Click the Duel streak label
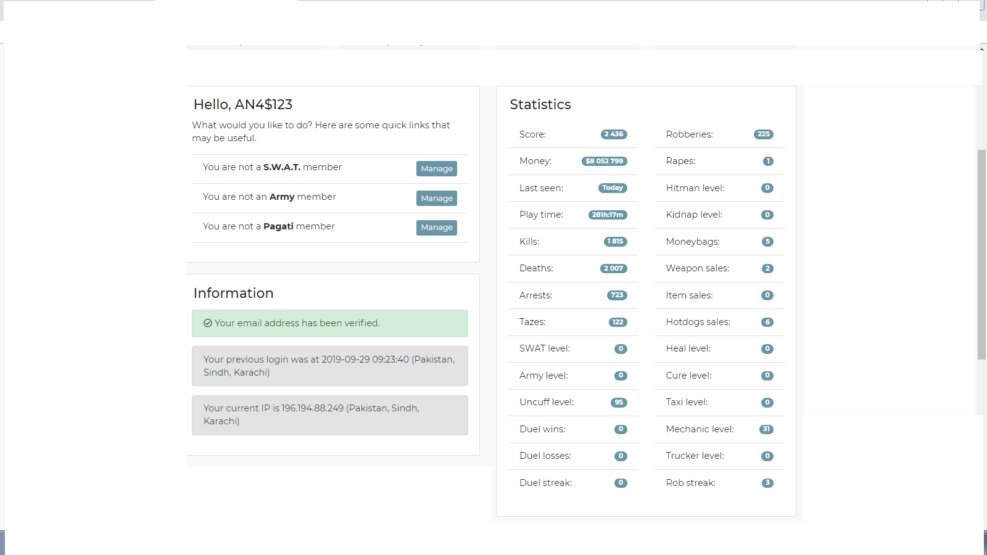Image resolution: width=987 pixels, height=555 pixels. [x=545, y=483]
